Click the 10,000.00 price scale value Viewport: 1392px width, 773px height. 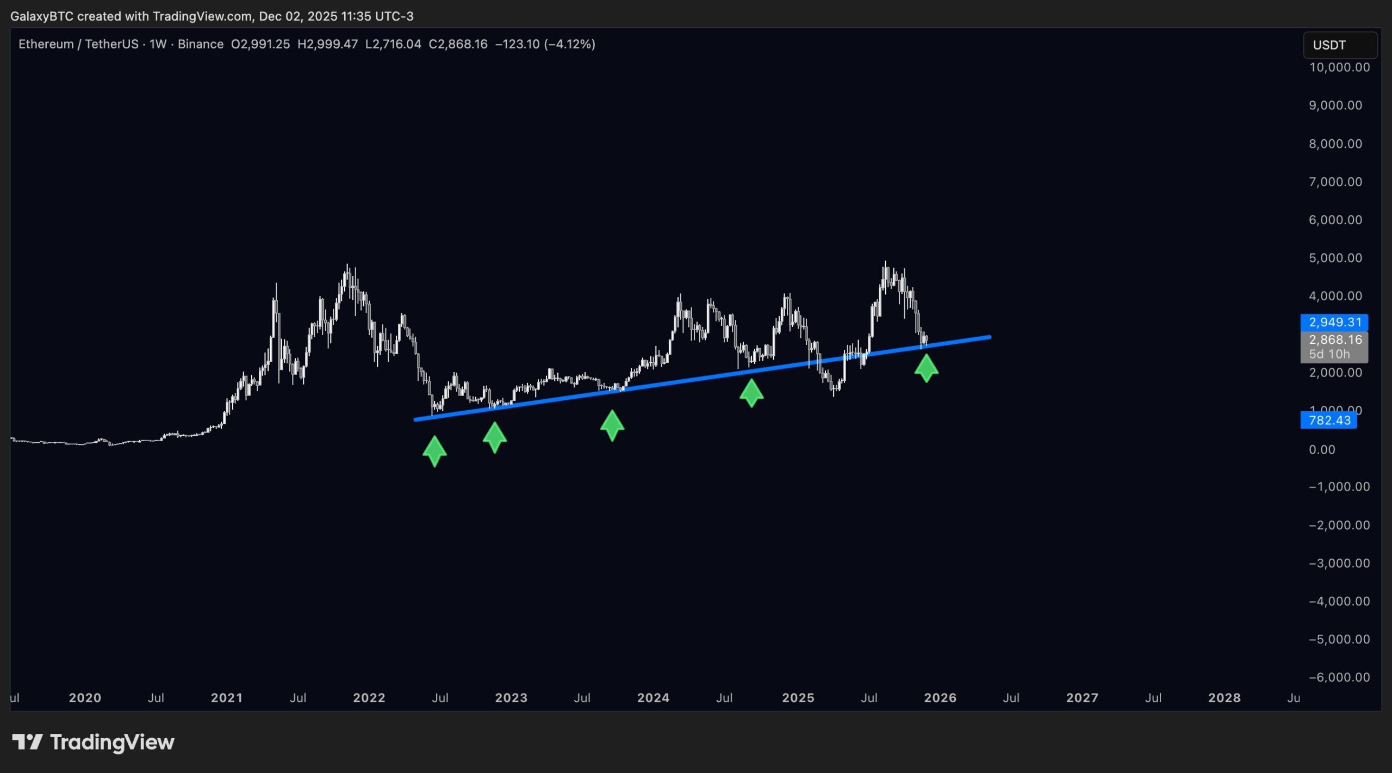1339,67
